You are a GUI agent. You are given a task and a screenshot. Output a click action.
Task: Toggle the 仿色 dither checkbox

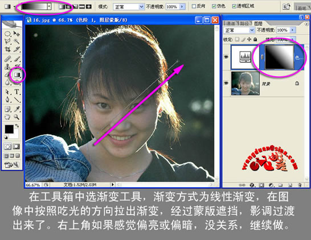click(214, 6)
